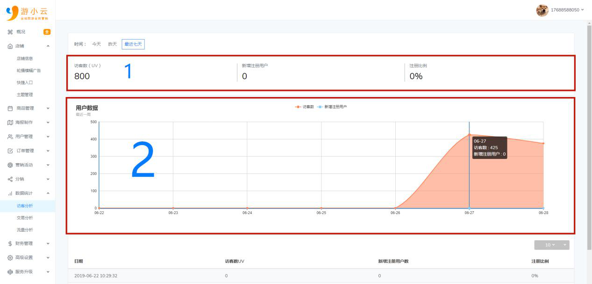Click the 06-26 x-axis label
Screen dimensions: 592x284
[x=395, y=213]
